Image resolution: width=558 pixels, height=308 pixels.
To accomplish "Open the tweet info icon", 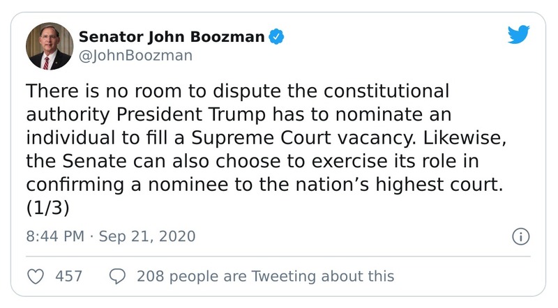I will pos(520,236).
